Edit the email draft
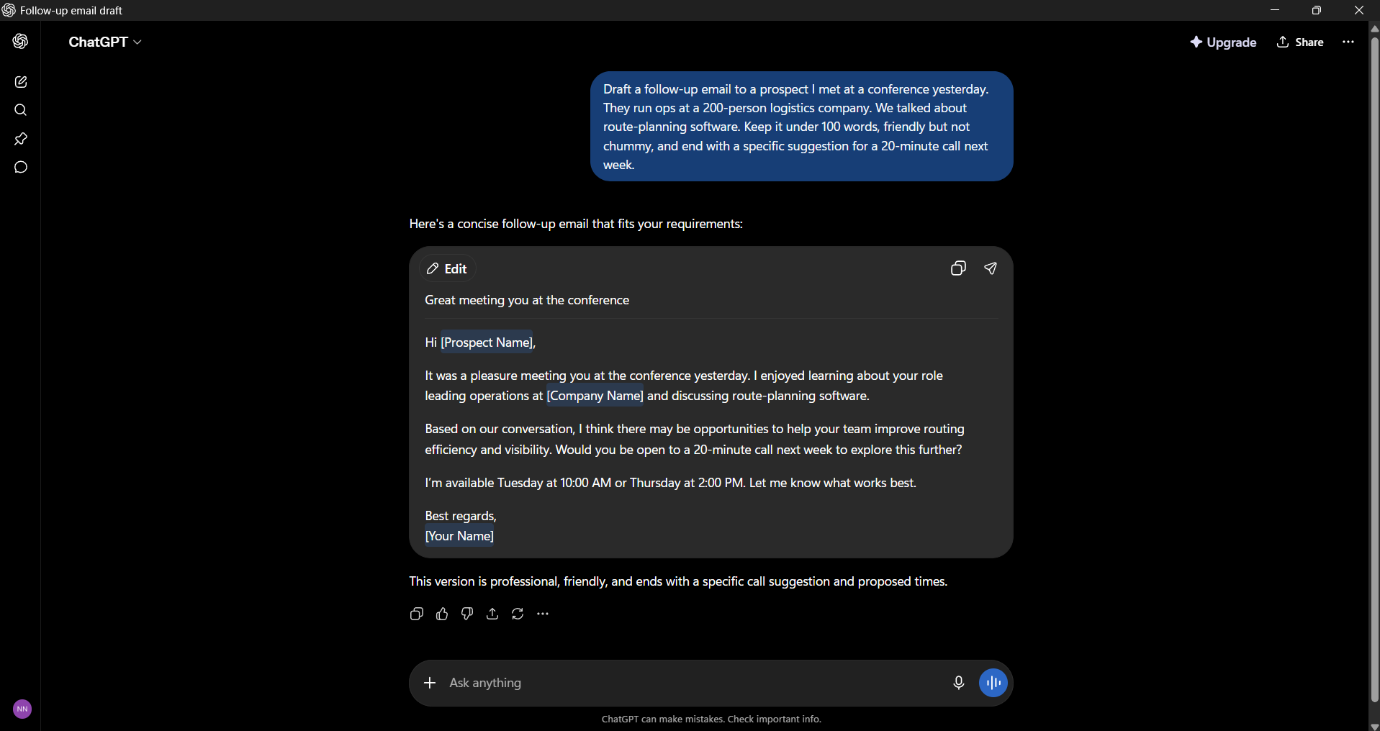Viewport: 1380px width, 731px height. click(448, 268)
